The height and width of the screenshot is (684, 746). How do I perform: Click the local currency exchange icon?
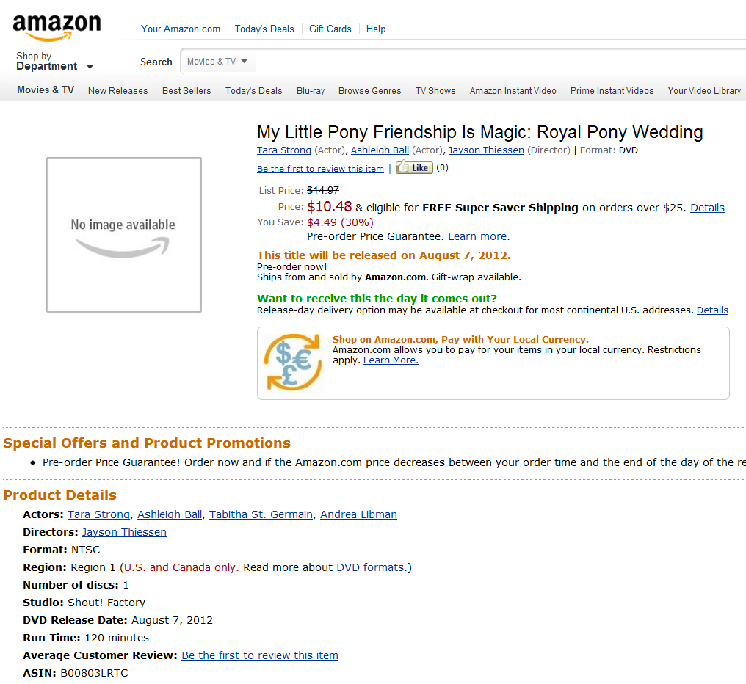click(x=293, y=362)
